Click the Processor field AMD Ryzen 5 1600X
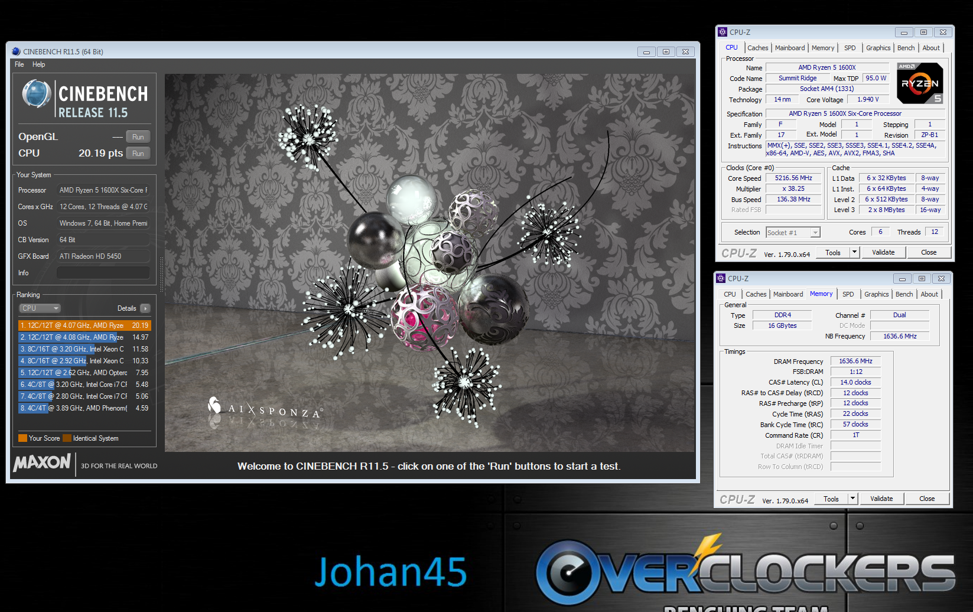This screenshot has width=973, height=612. [103, 190]
